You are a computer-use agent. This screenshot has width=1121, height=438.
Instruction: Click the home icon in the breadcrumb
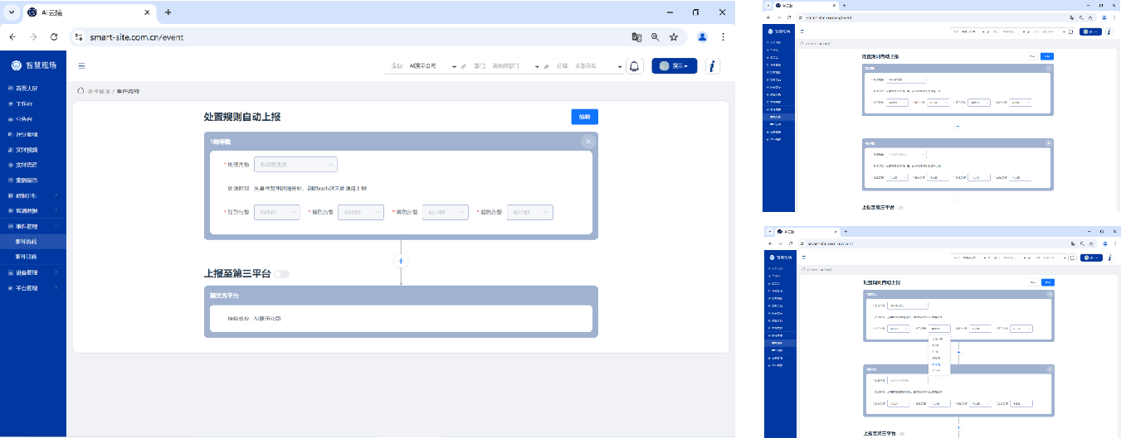80,90
